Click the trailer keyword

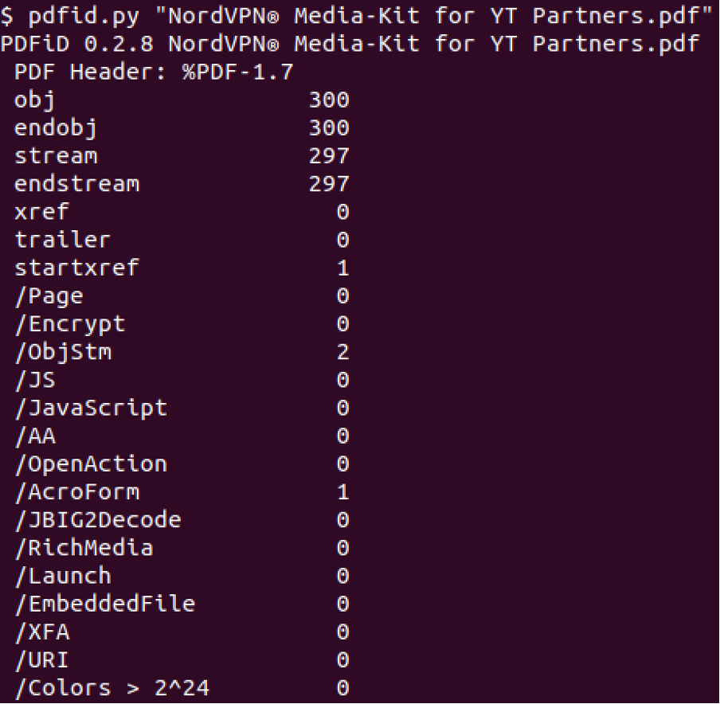coord(63,241)
